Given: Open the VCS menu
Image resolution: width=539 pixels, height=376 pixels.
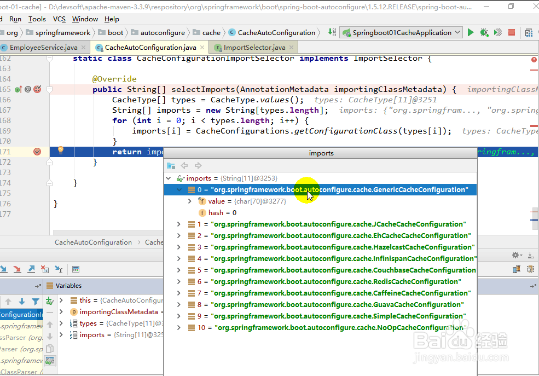Looking at the screenshot, I should tap(59, 19).
